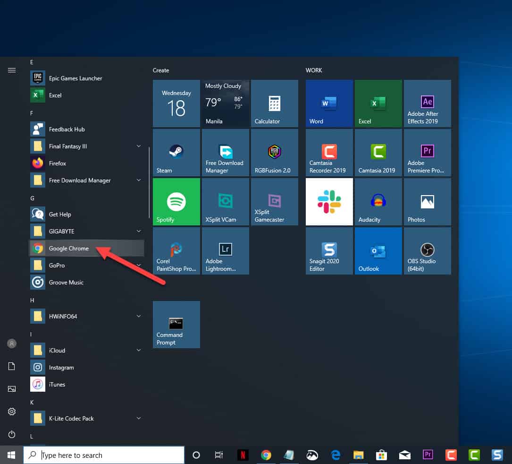Open the Photos tile
Viewport: 512px width, 464px height.
pyautogui.click(x=428, y=201)
